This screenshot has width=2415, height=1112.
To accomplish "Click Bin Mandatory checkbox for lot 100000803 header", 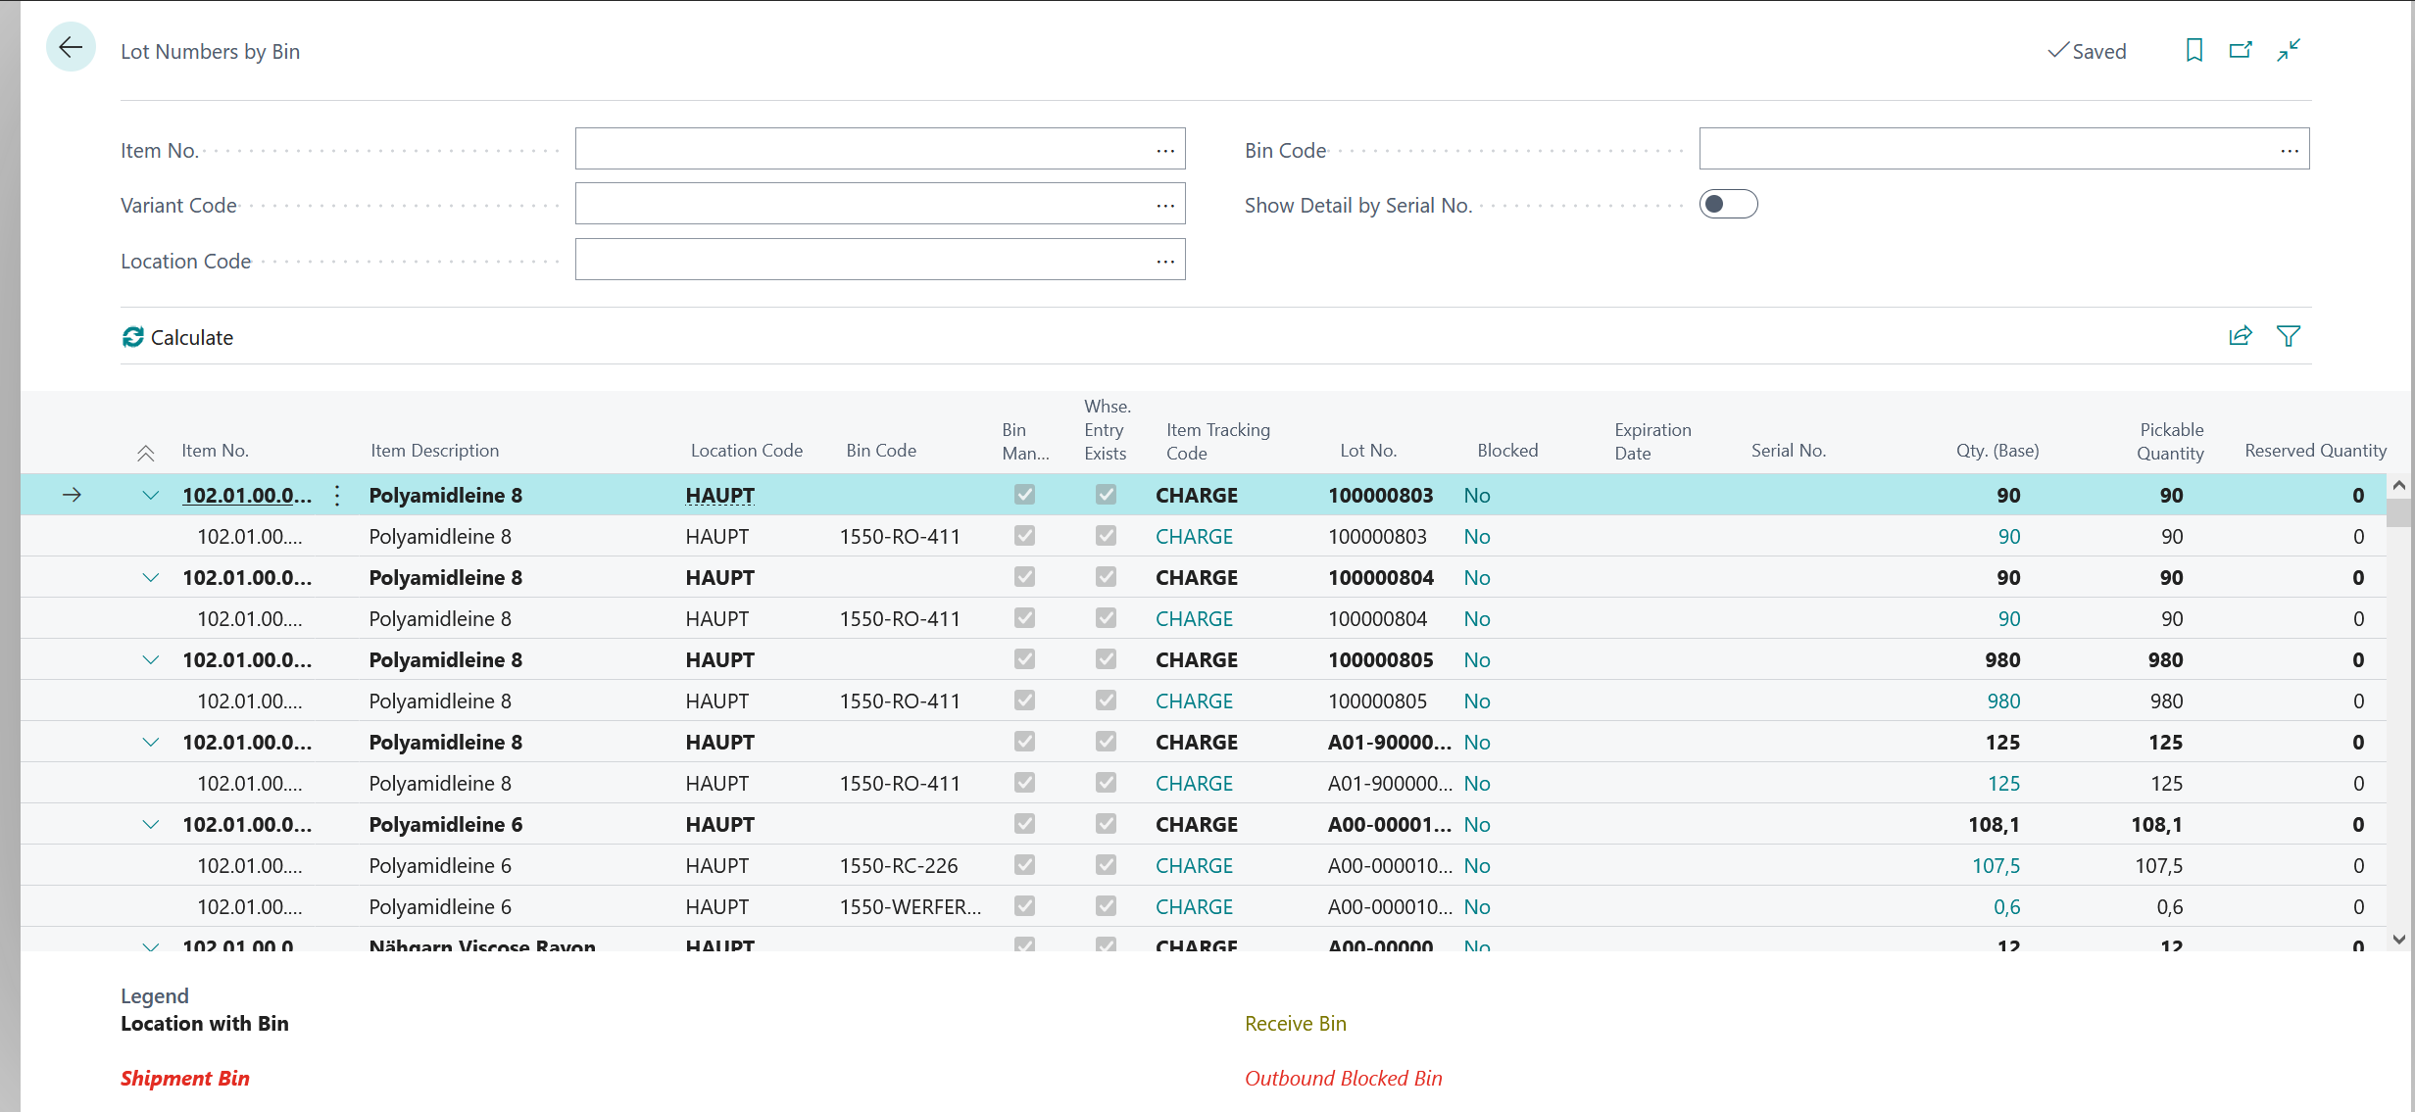I will pos(1024,495).
